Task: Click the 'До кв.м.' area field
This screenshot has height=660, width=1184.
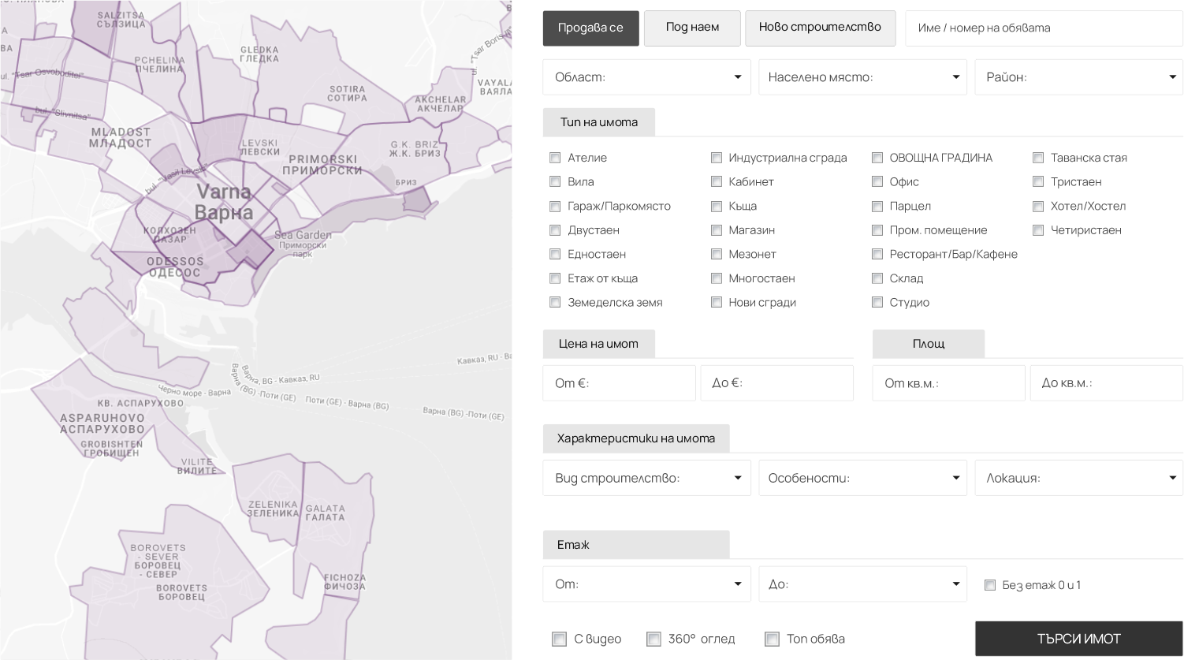Action: click(x=1106, y=383)
